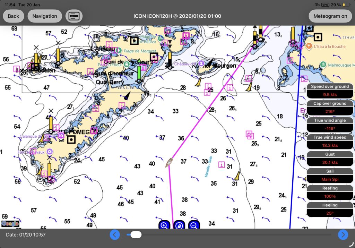The width and height of the screenshot is (355, 248).
Task: Advance time using the right blue chevron
Action: tap(343, 235)
